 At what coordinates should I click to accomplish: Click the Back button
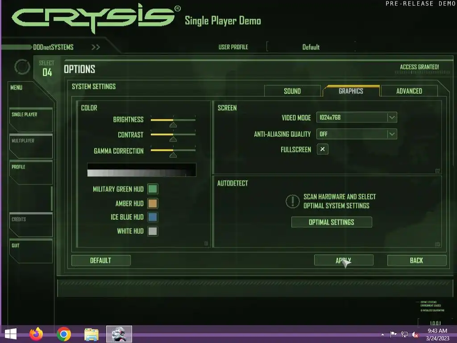point(417,260)
